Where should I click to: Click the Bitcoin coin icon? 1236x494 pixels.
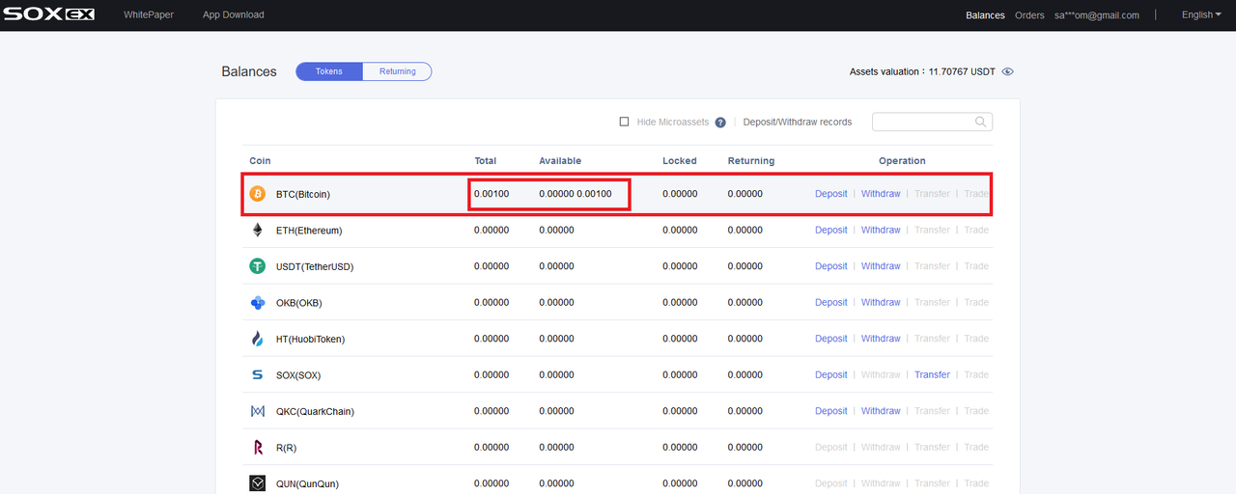[257, 194]
